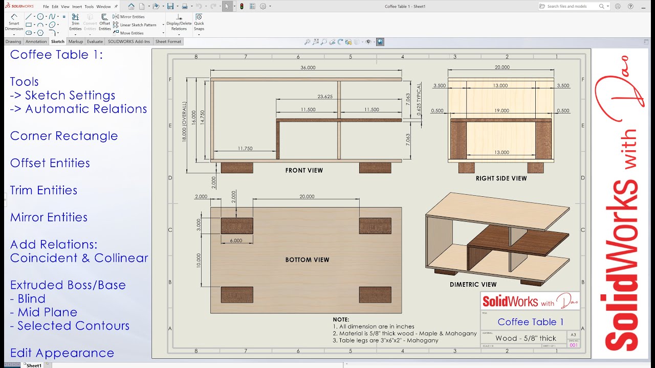Open the Insert menu
The image size is (655, 368).
(x=77, y=7)
